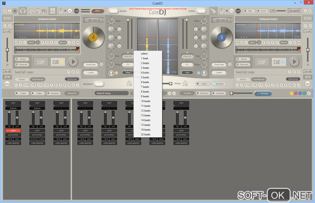Click the R button next to deck A TimeCode
315x203 pixels.
(102, 64)
